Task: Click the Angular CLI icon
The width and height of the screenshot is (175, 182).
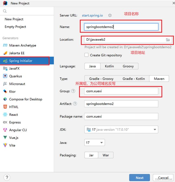Action: coord(5,130)
